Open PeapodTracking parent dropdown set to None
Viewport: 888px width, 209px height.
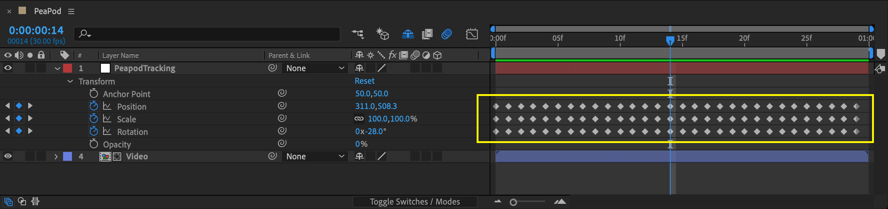point(315,68)
